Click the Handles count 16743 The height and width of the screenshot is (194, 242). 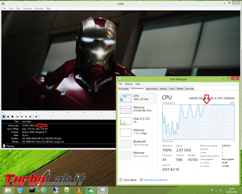(x=192, y=160)
